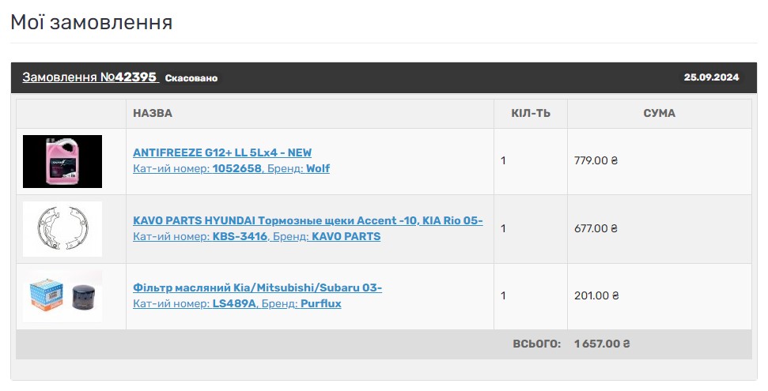The height and width of the screenshot is (391, 768).
Task: Click the Мої замовлення page heading
Action: pos(92,22)
